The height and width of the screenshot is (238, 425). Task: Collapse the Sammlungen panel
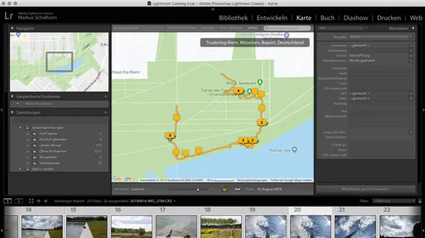point(12,112)
